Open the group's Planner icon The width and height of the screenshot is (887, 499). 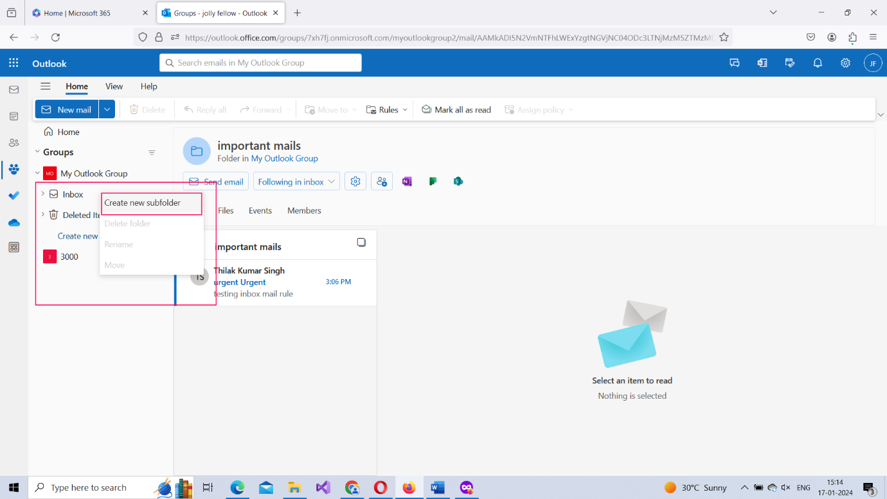(x=433, y=181)
